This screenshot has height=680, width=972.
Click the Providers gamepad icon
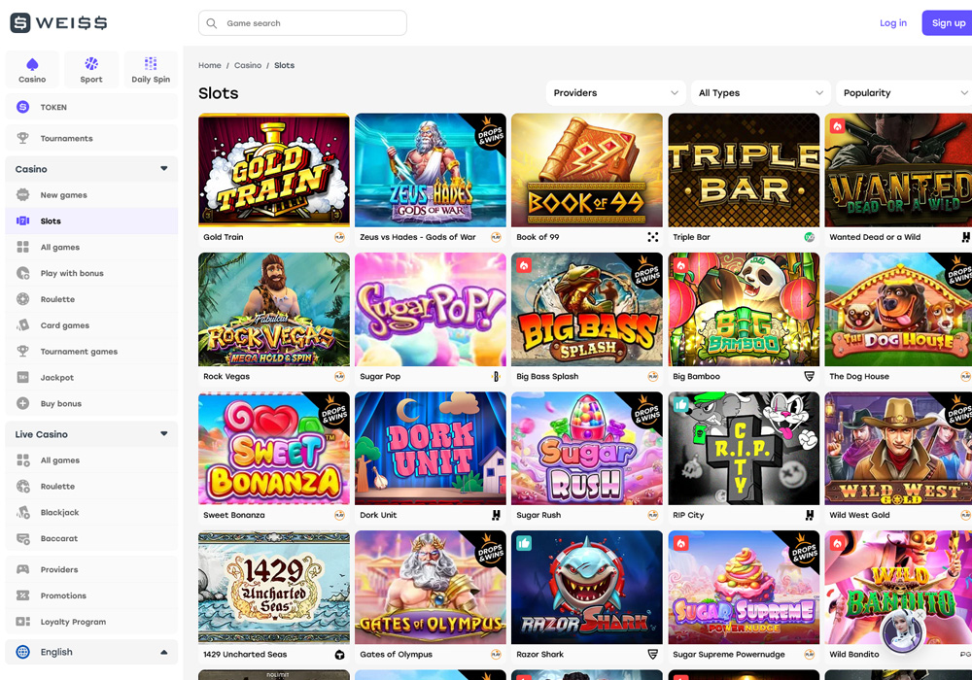[23, 569]
